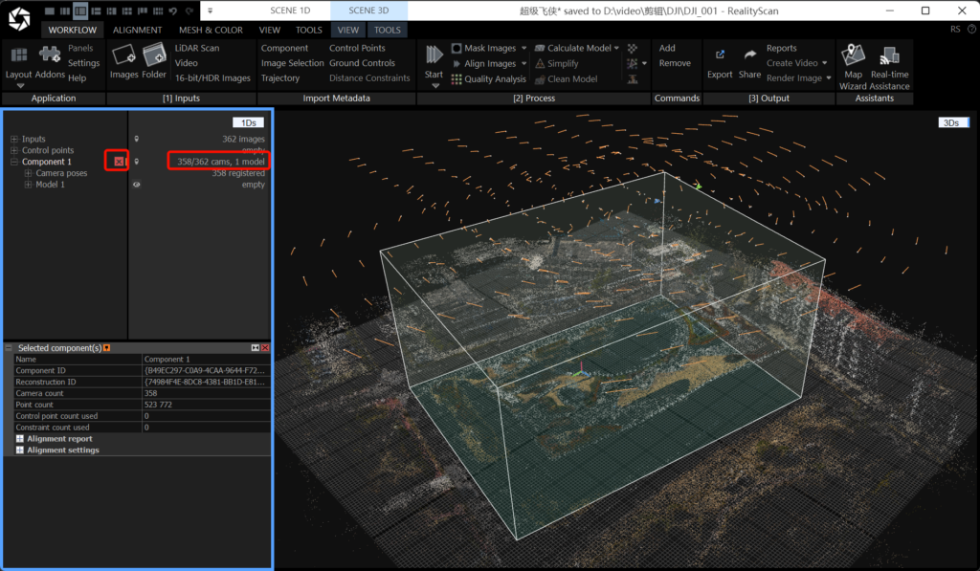Click the Images input icon
Screen dimensions: 980x571
(123, 55)
